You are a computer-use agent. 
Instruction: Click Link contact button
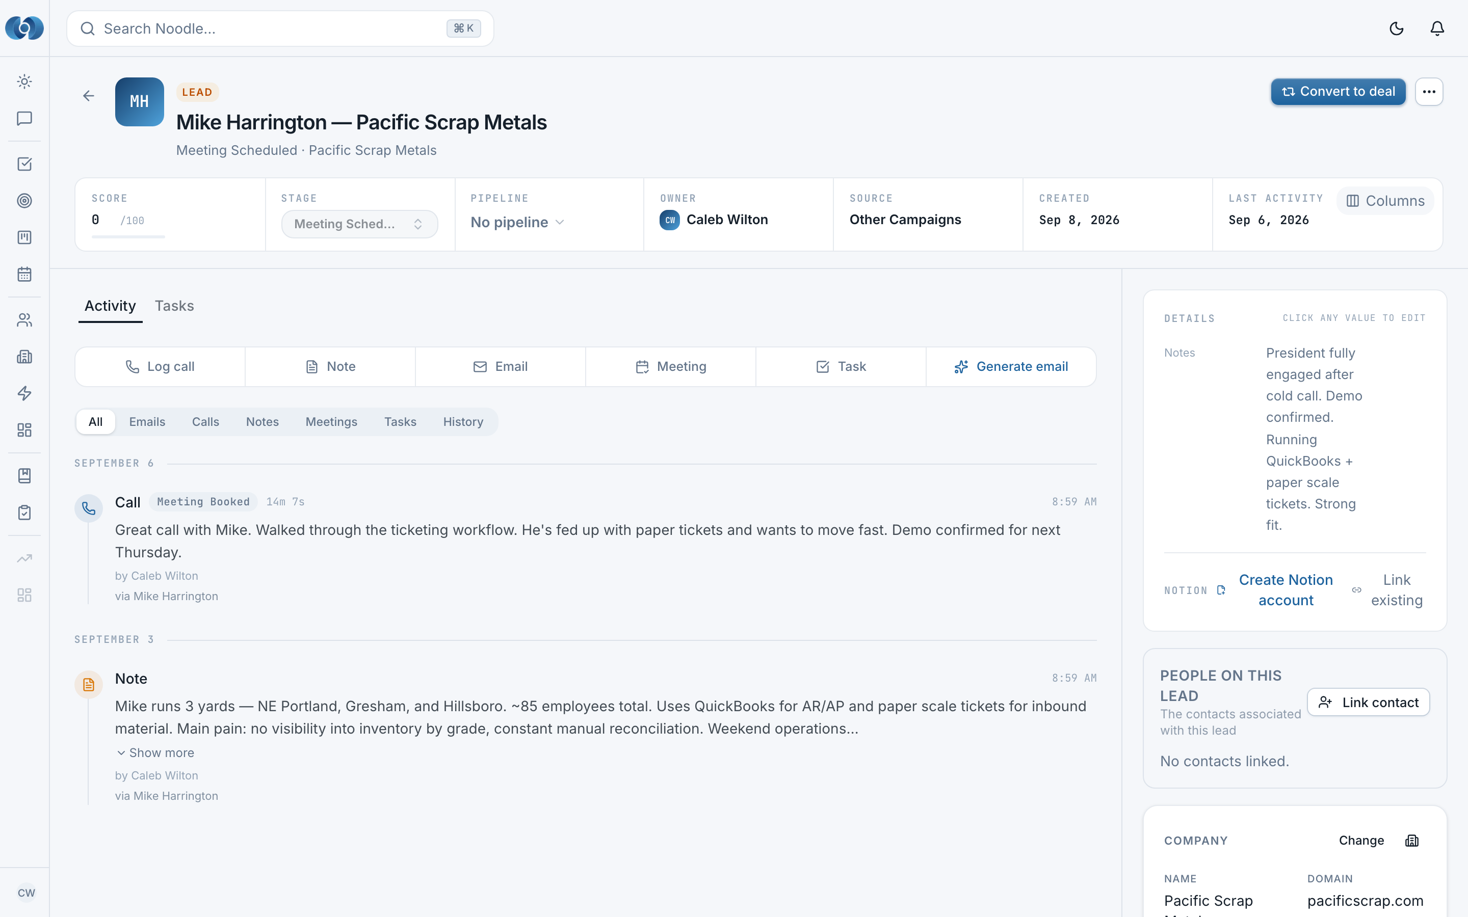1368,703
